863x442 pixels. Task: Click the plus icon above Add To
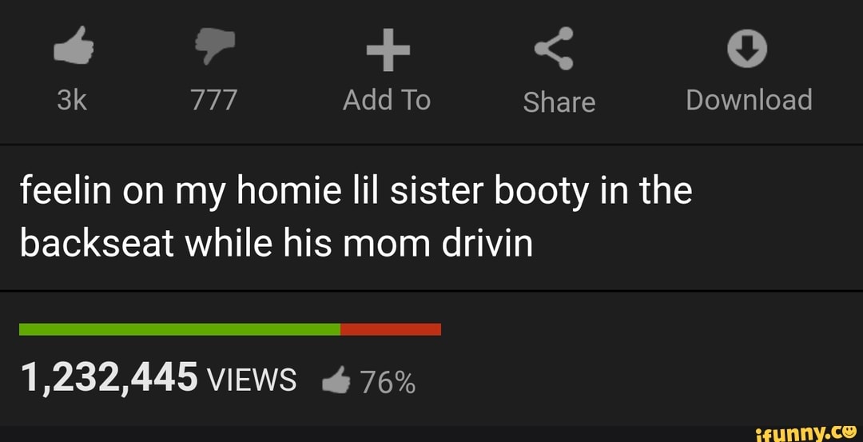pyautogui.click(x=388, y=50)
